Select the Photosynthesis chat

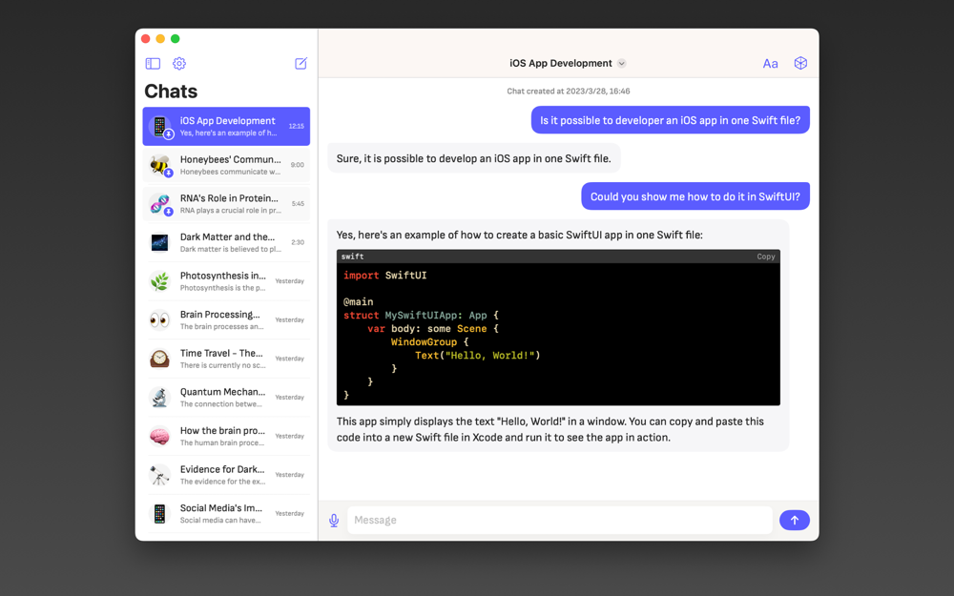pyautogui.click(x=226, y=281)
